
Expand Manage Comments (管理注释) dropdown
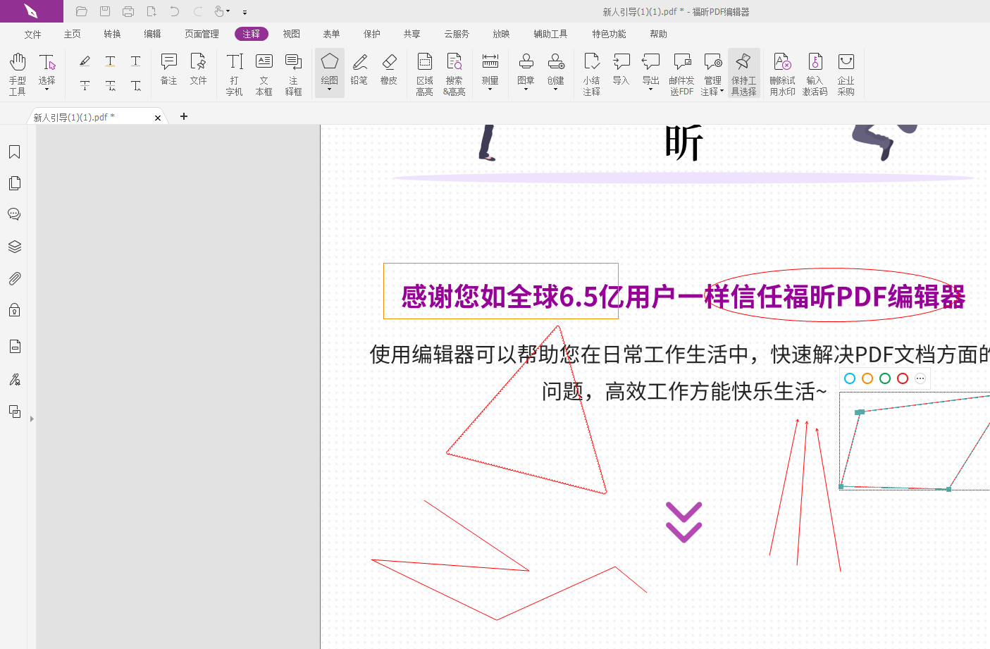[722, 92]
